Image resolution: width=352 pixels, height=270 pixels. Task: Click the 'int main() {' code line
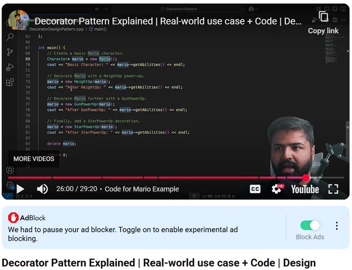pos(52,48)
